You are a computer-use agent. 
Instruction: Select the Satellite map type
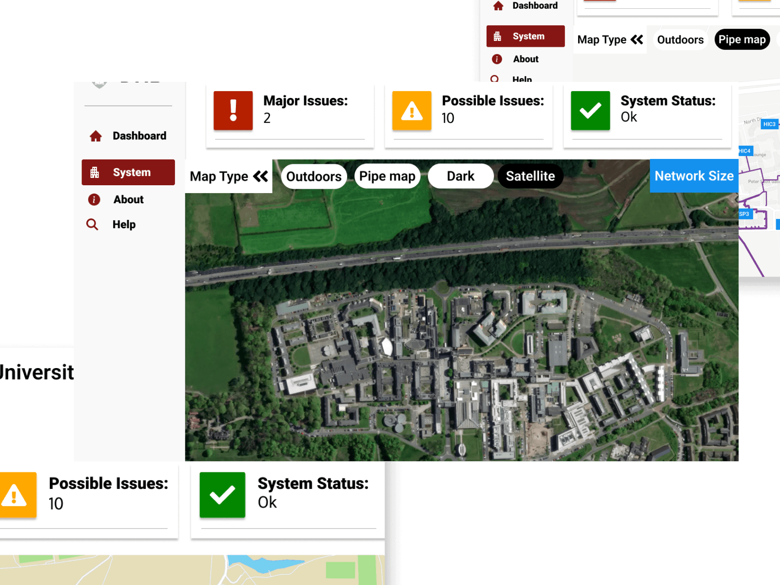click(x=530, y=176)
